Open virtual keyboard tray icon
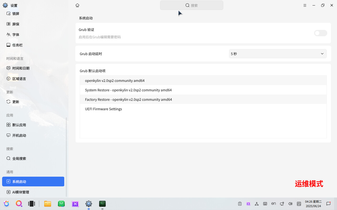This screenshot has width=337, height=210. pos(265,204)
